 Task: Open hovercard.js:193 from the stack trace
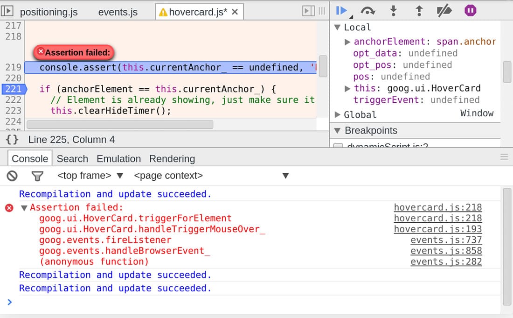(437, 229)
